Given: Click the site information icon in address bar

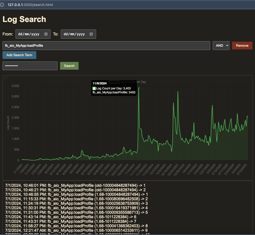Looking at the screenshot, I should click(2, 5).
